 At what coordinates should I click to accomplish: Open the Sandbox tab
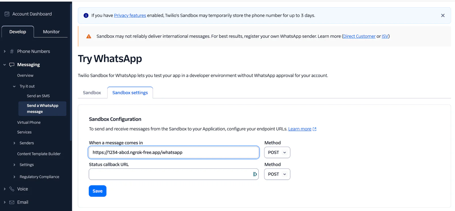coord(92,93)
